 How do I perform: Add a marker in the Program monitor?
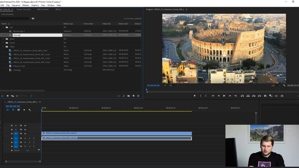(194, 96)
